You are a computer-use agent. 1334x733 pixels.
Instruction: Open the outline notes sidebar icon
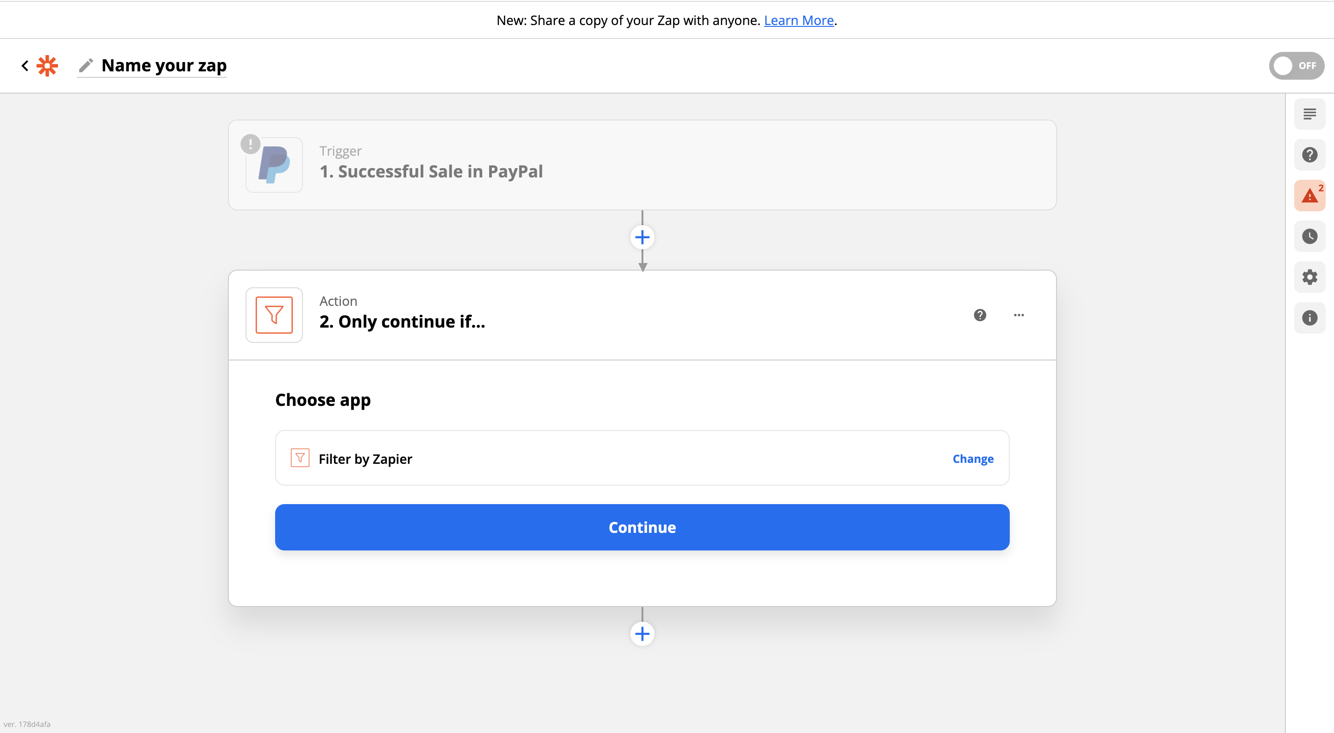point(1309,114)
